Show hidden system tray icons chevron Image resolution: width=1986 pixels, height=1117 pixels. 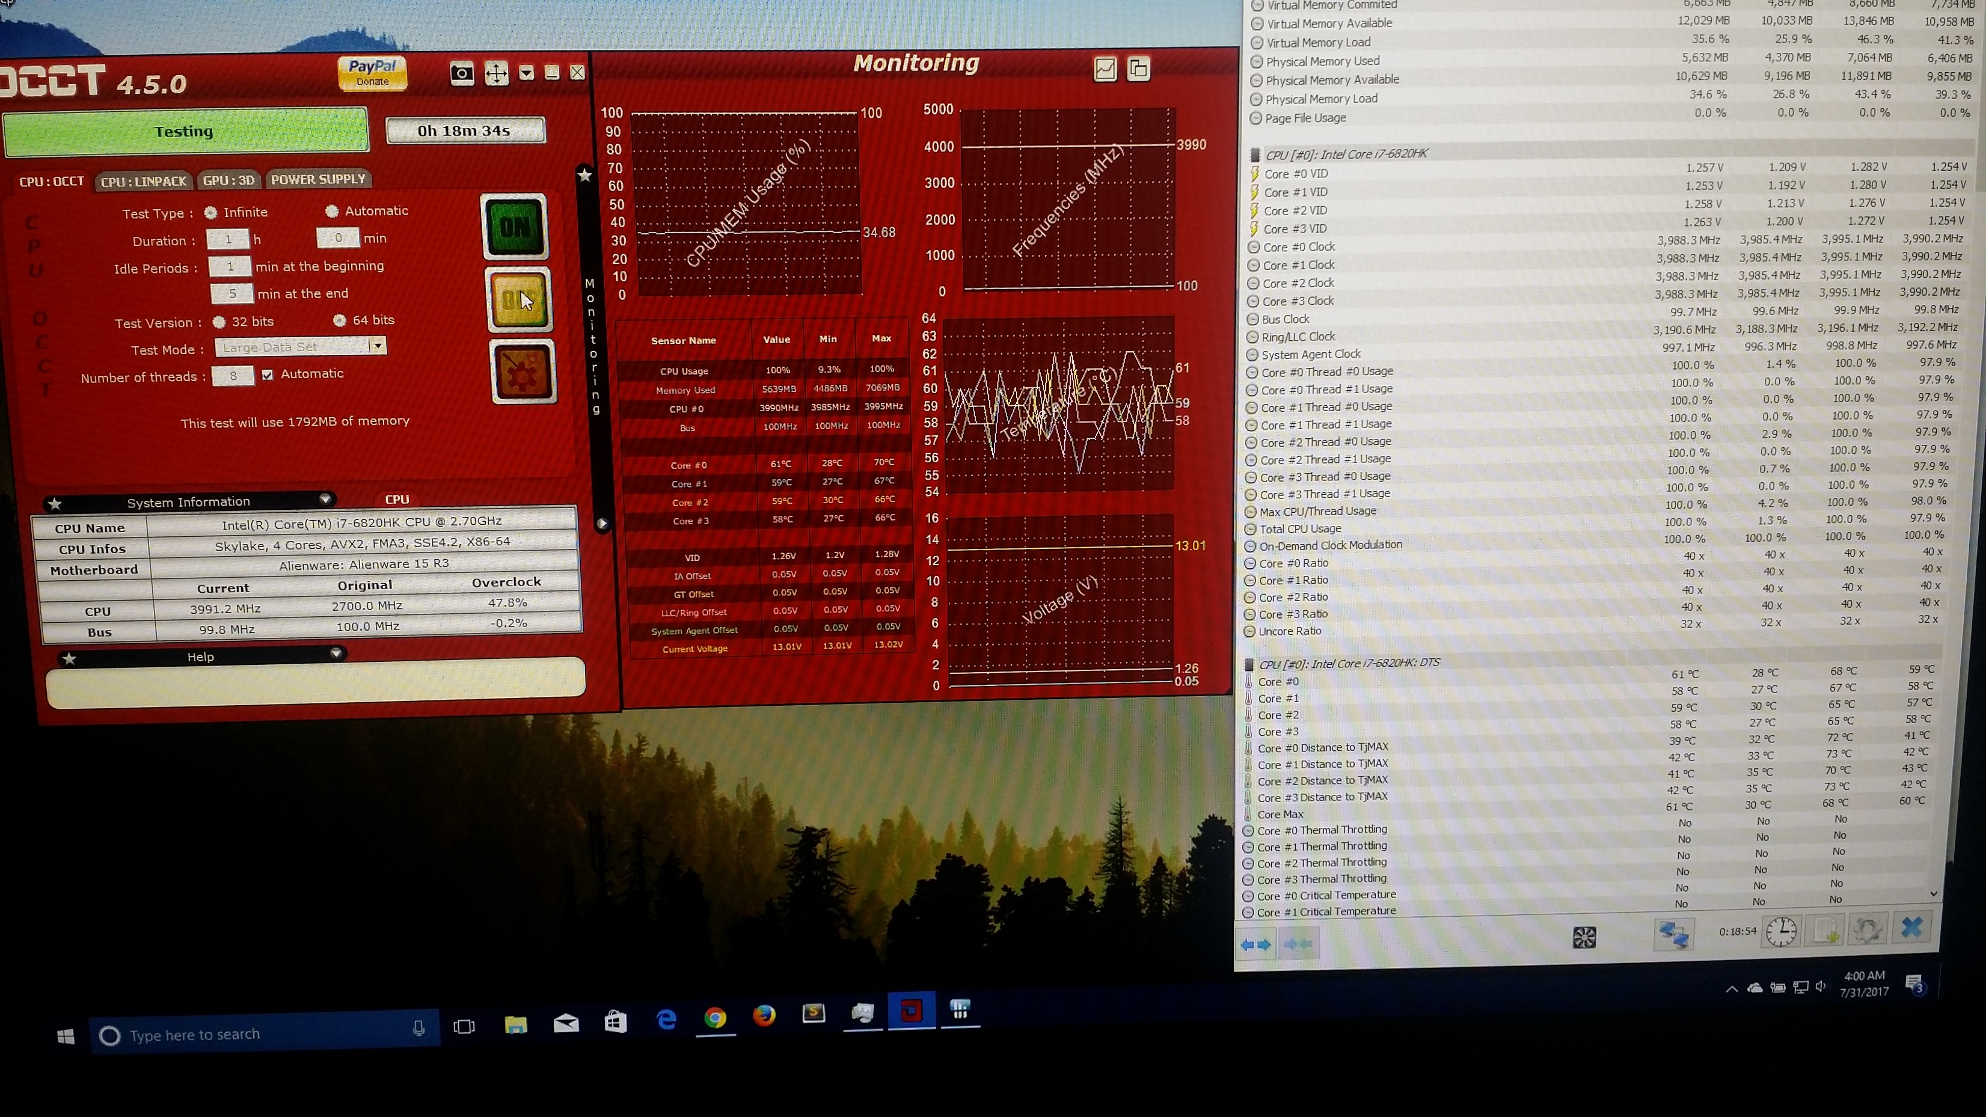tap(1732, 988)
